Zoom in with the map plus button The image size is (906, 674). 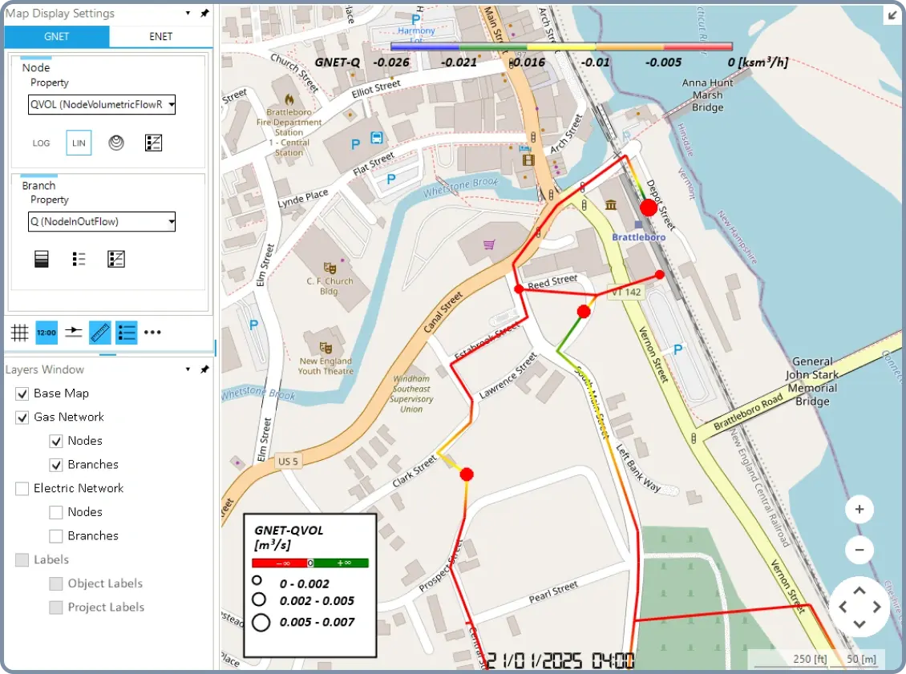click(x=859, y=509)
